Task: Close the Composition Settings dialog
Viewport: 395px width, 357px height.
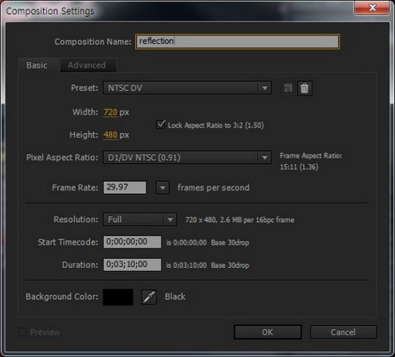Action: coord(371,7)
